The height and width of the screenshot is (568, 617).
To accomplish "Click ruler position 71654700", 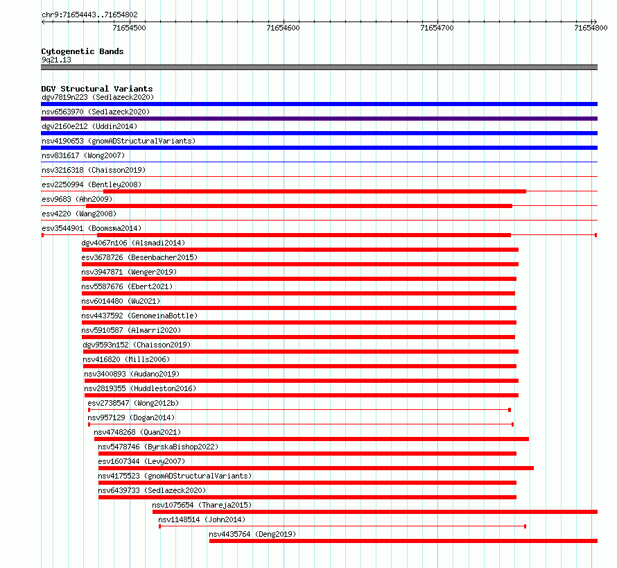I will point(437,28).
